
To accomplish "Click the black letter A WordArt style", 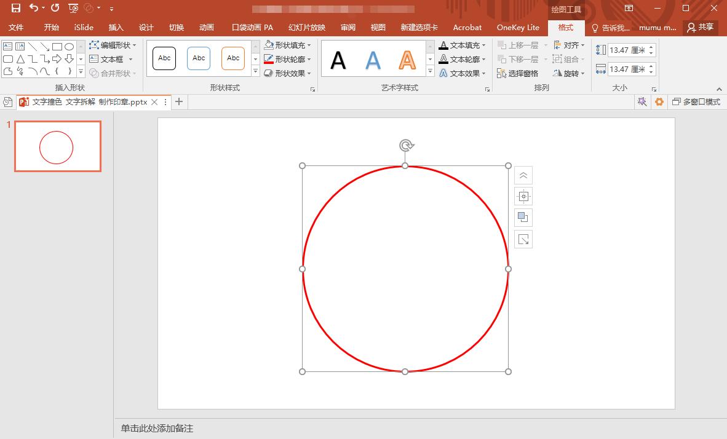I will coord(338,60).
